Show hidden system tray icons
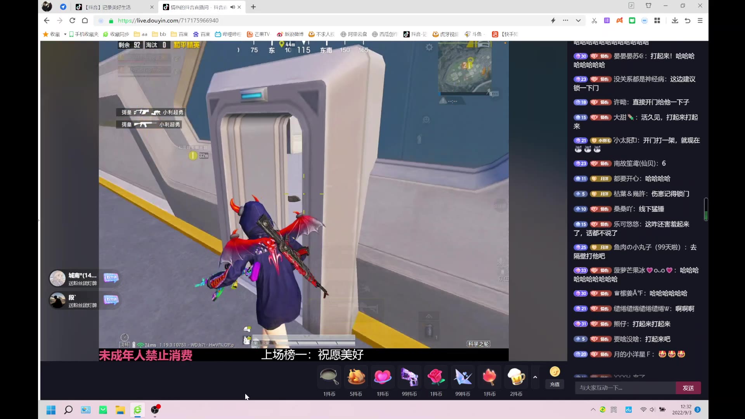This screenshot has height=419, width=745. pos(593,410)
